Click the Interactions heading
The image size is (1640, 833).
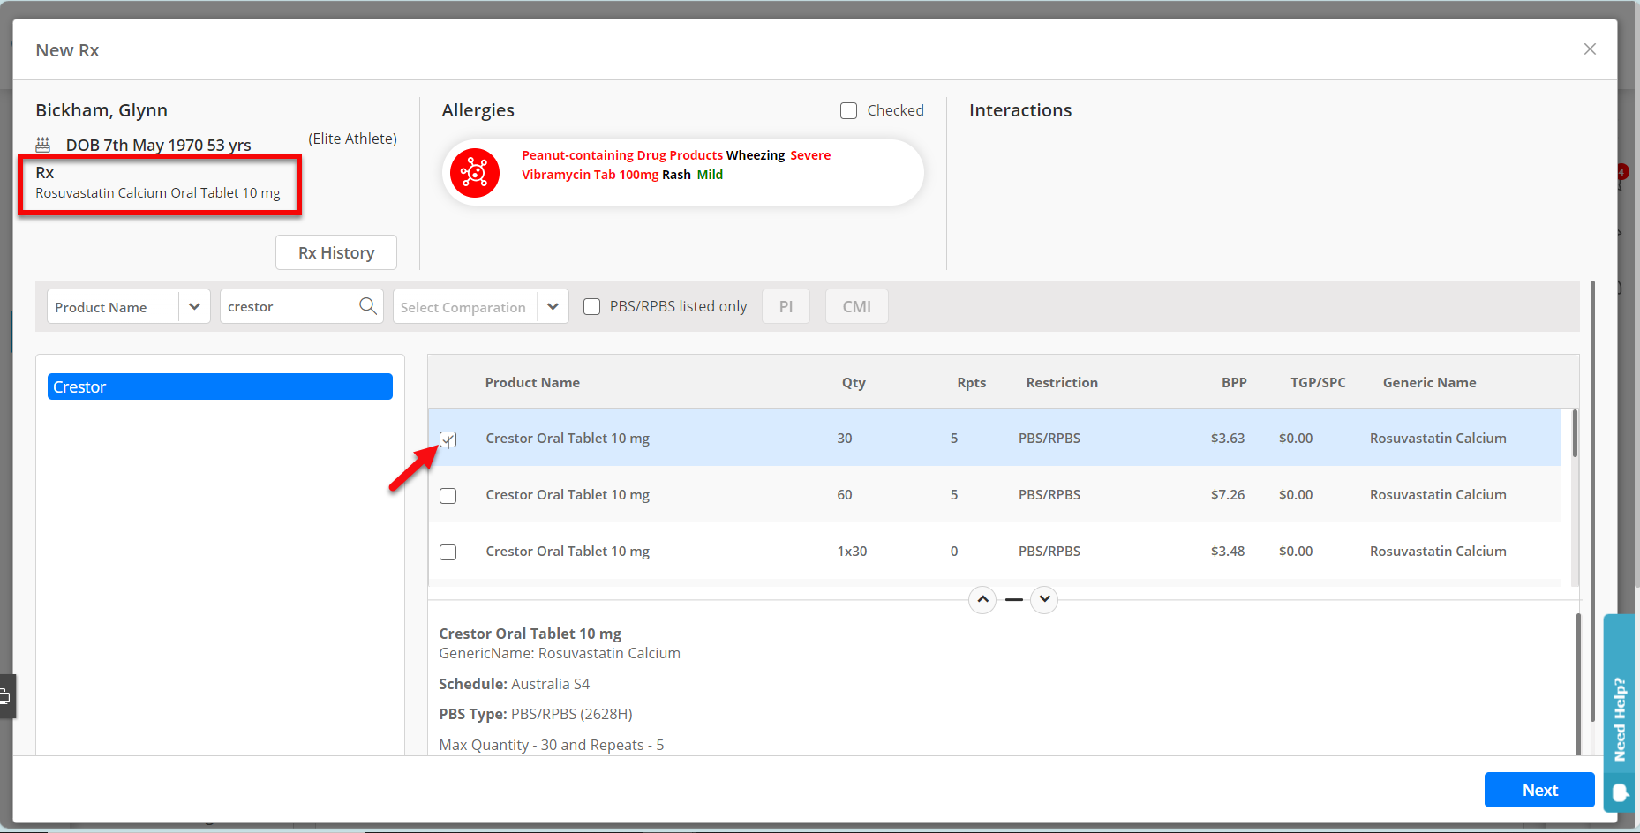[x=1020, y=110]
